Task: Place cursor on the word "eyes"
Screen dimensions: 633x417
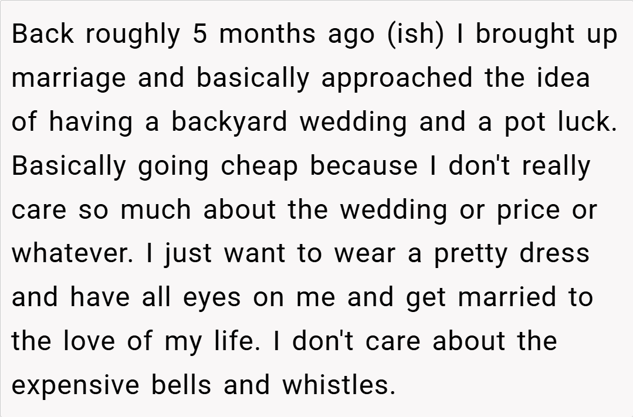Action: click(x=212, y=299)
